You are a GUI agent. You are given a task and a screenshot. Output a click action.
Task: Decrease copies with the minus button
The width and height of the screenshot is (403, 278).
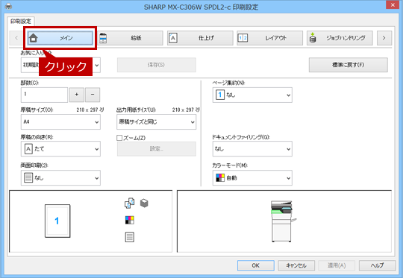point(93,95)
